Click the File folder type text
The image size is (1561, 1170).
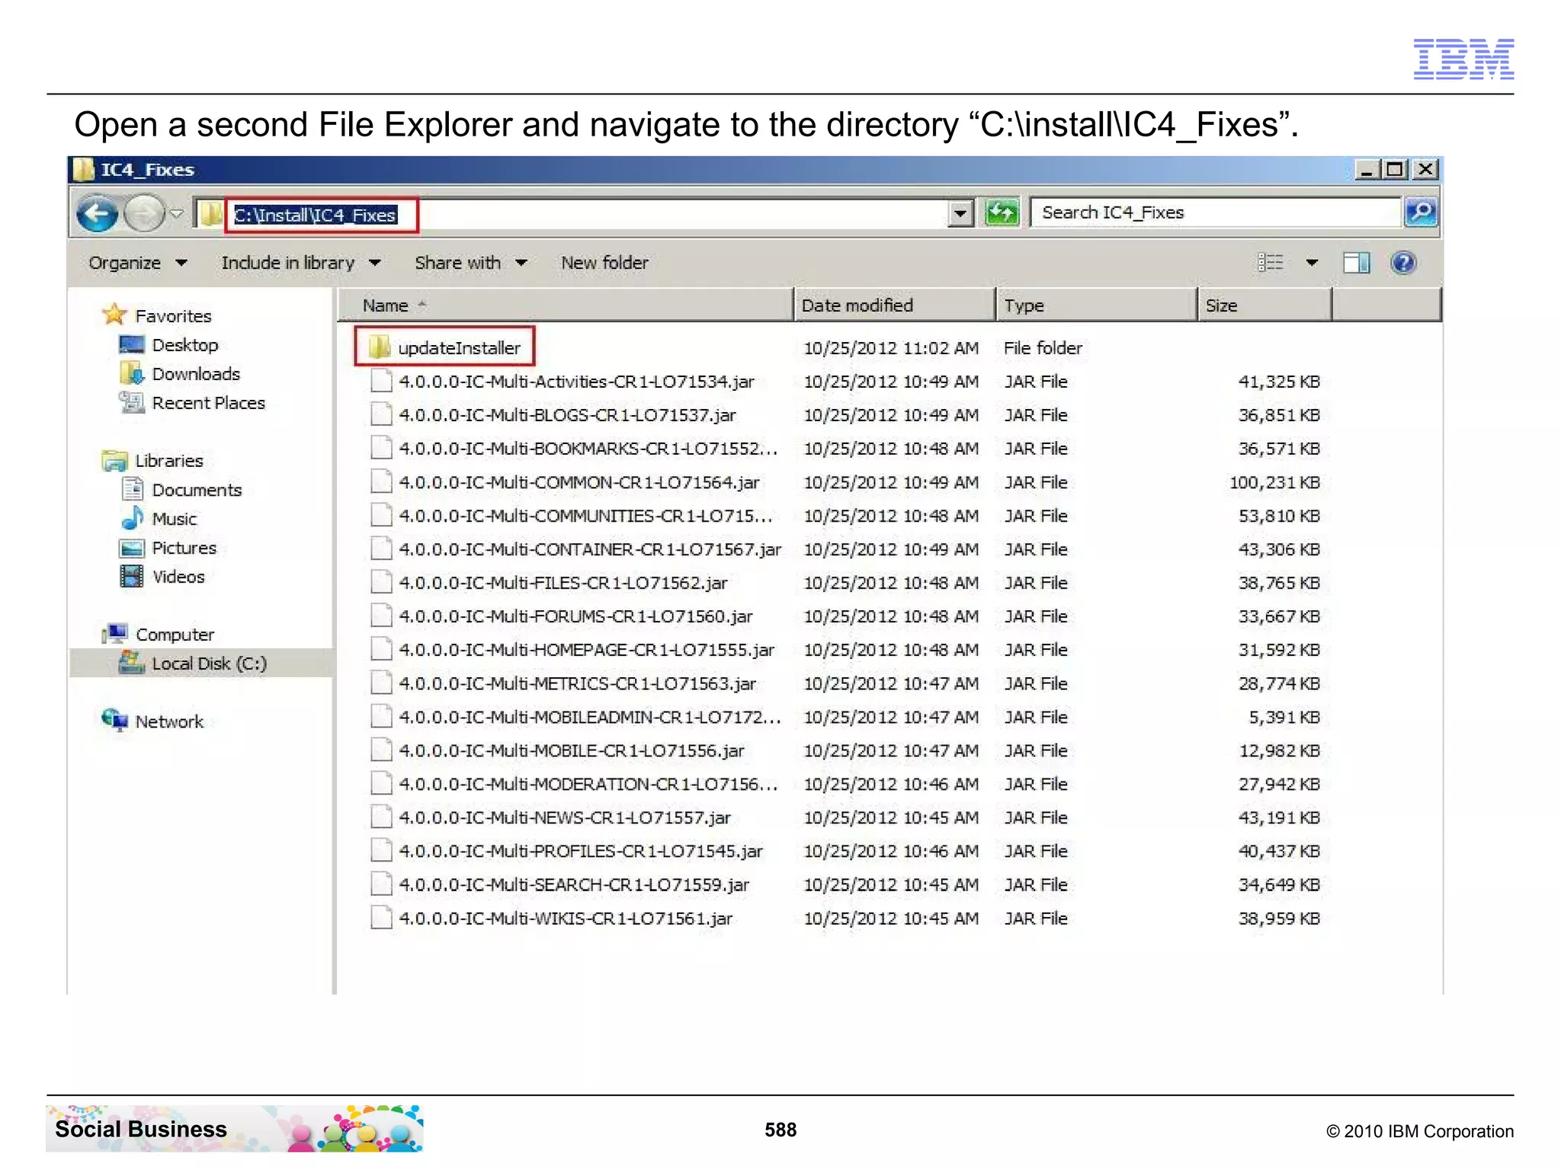(1043, 348)
